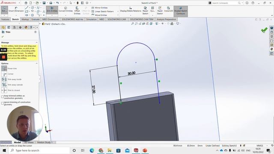Click the Select cursor tool

tap(71, 3)
